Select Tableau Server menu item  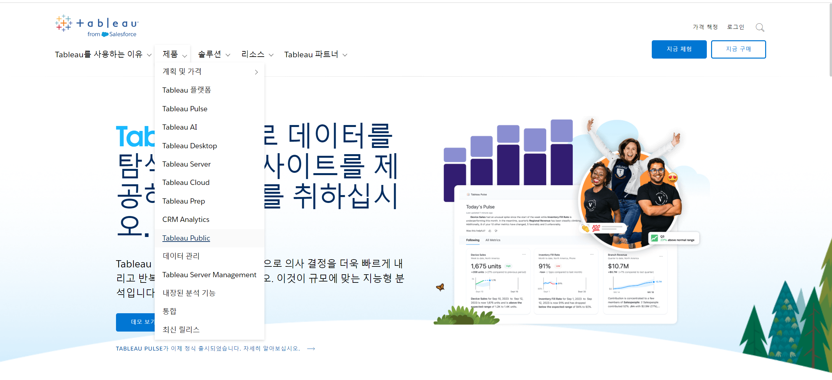[x=210, y=164]
